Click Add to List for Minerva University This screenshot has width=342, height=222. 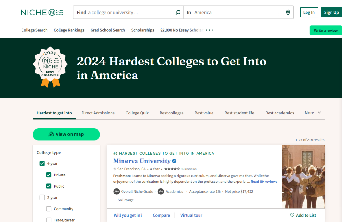pyautogui.click(x=303, y=215)
